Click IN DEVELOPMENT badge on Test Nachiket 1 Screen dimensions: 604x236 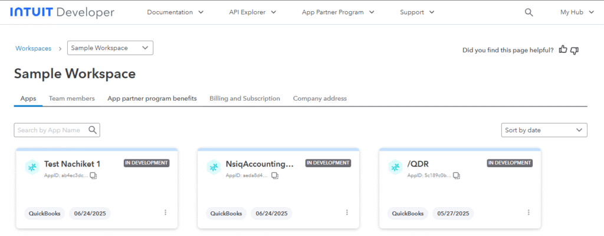147,163
